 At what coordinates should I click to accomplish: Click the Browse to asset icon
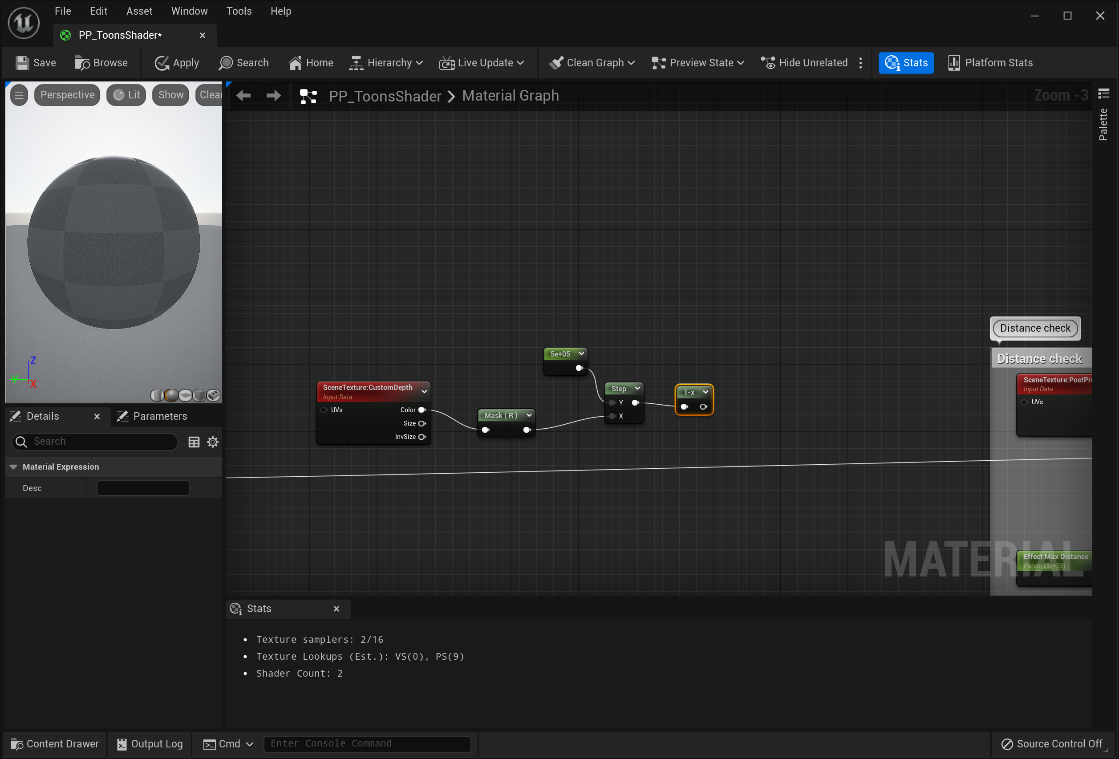[82, 63]
